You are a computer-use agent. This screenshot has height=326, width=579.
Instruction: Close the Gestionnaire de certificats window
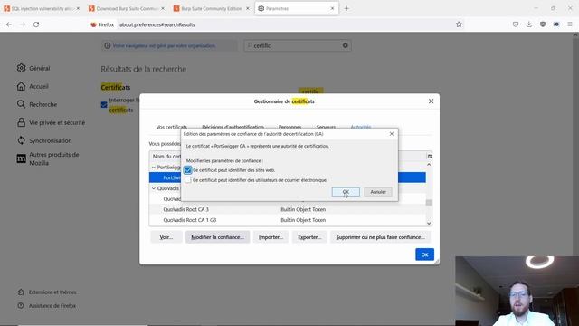(x=431, y=101)
